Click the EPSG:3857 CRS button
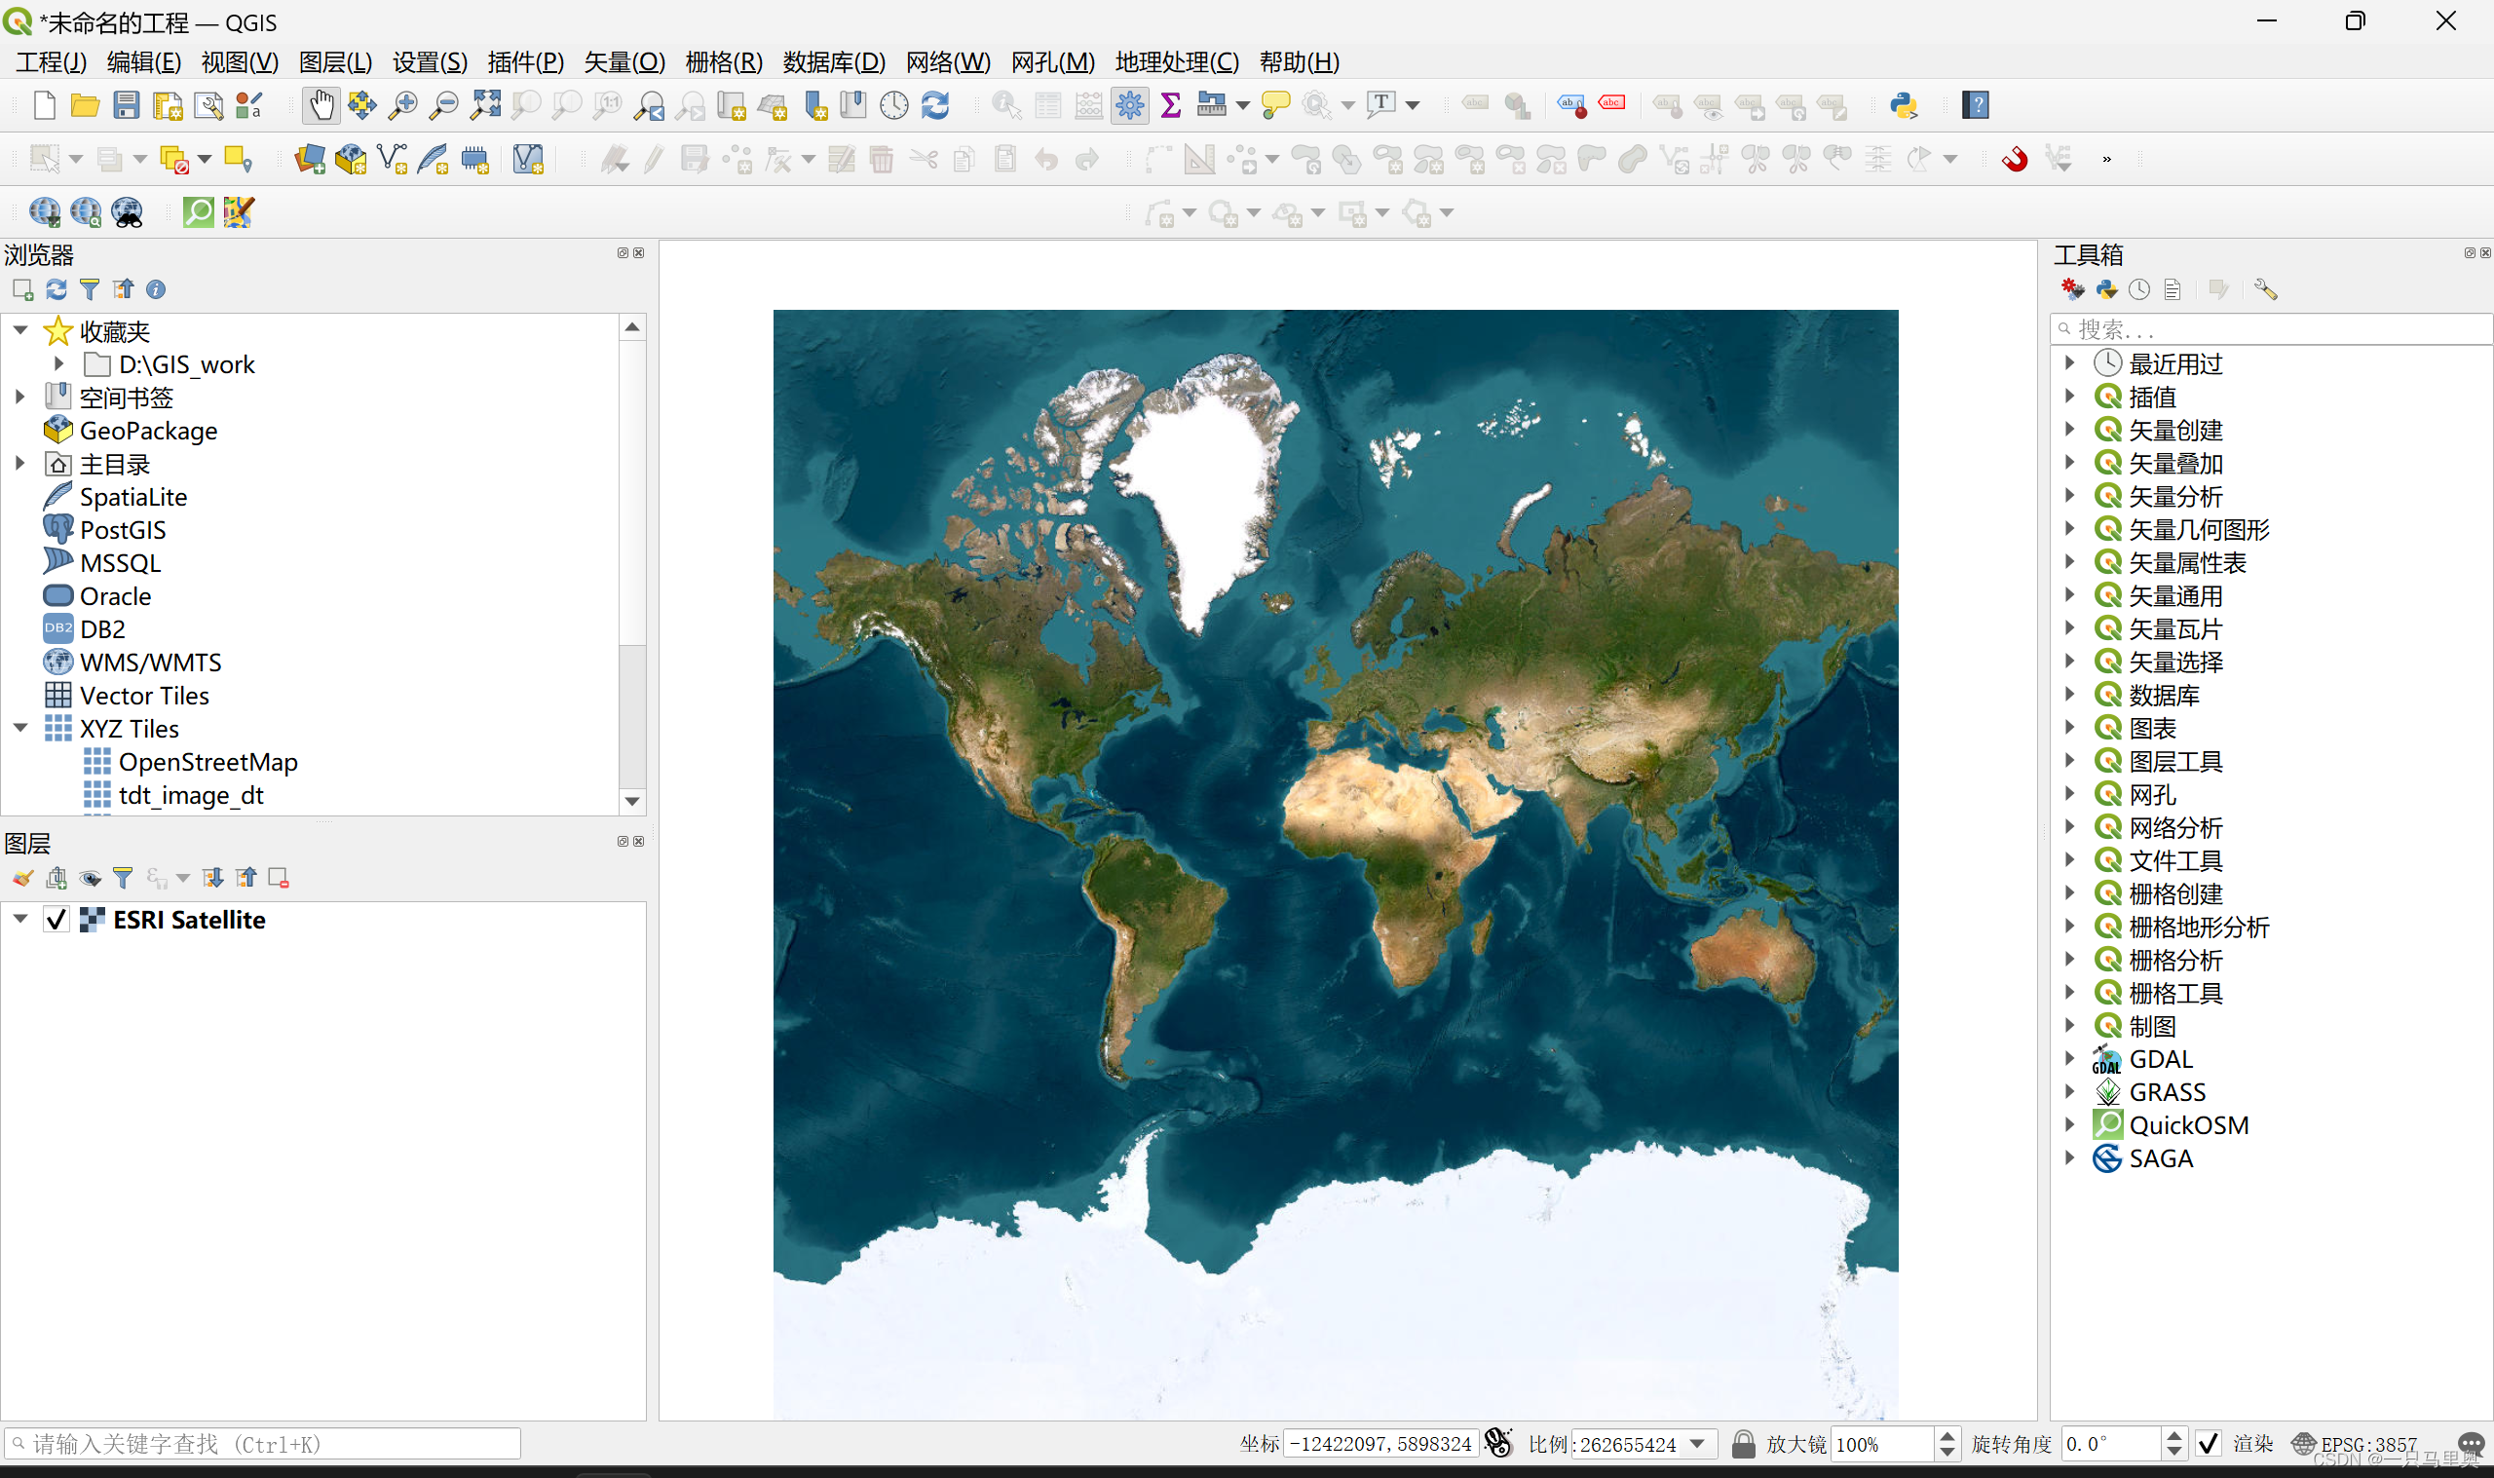The width and height of the screenshot is (2494, 1478). pos(2355,1443)
